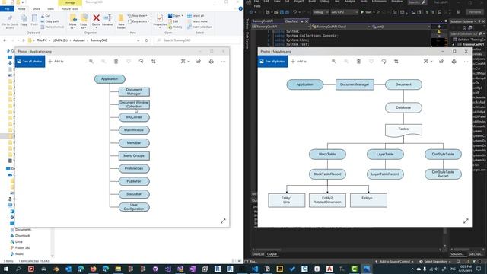Click Copy in File Explorer ribbon

pos(24,21)
